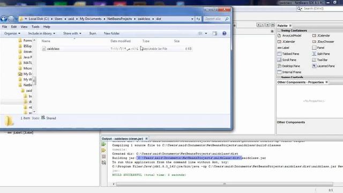The width and height of the screenshot is (343, 193).
Task: Open the view options dropdown arrow
Action: pos(206,33)
